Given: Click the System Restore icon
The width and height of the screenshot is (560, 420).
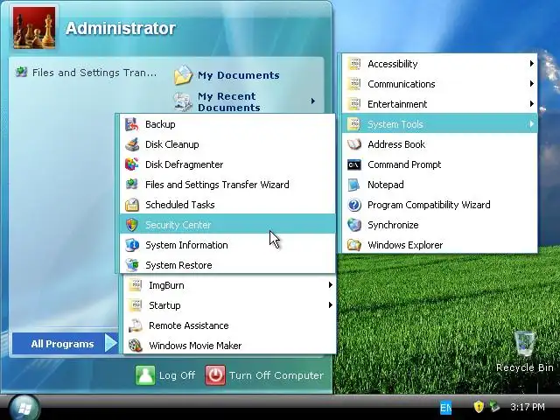Looking at the screenshot, I should tap(132, 265).
